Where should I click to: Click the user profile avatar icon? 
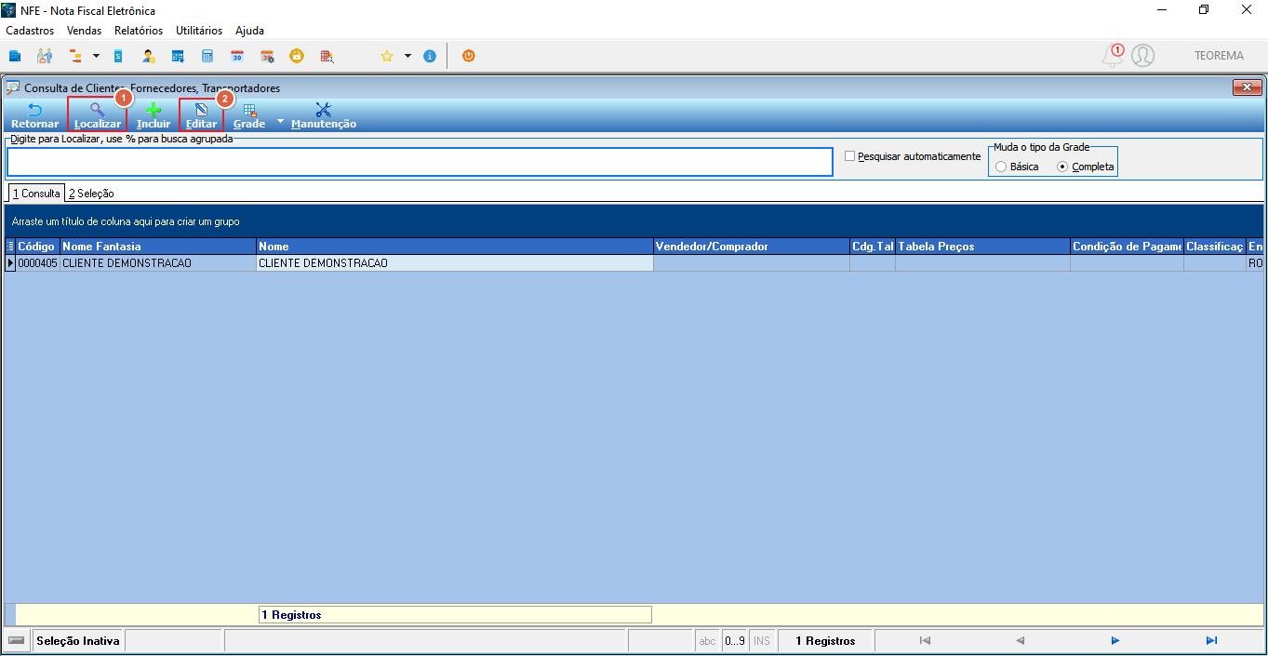(1143, 56)
